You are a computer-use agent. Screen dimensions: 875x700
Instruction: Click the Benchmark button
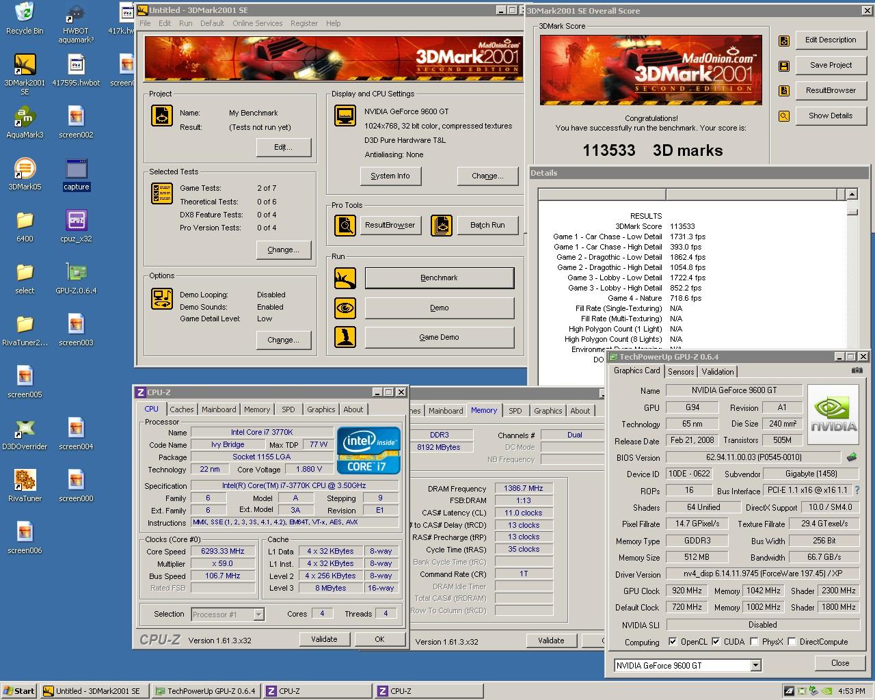coord(439,278)
